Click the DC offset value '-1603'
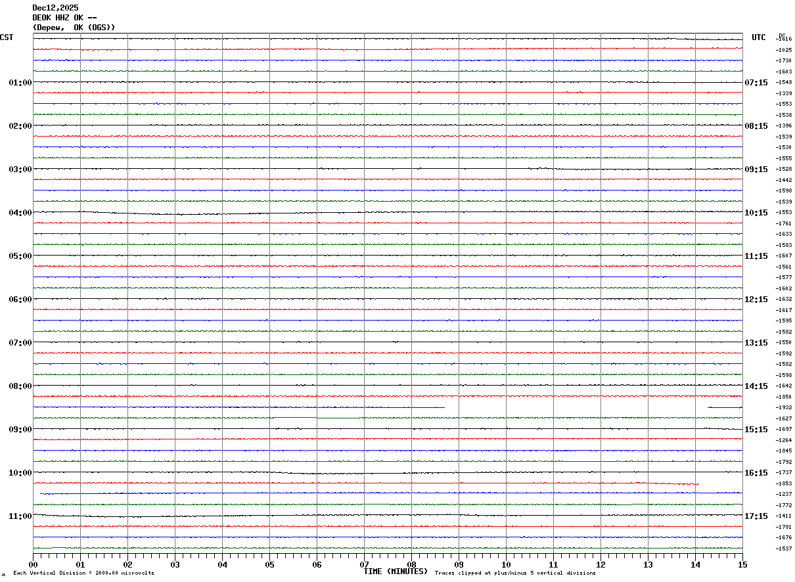The image size is (795, 582). [784, 72]
